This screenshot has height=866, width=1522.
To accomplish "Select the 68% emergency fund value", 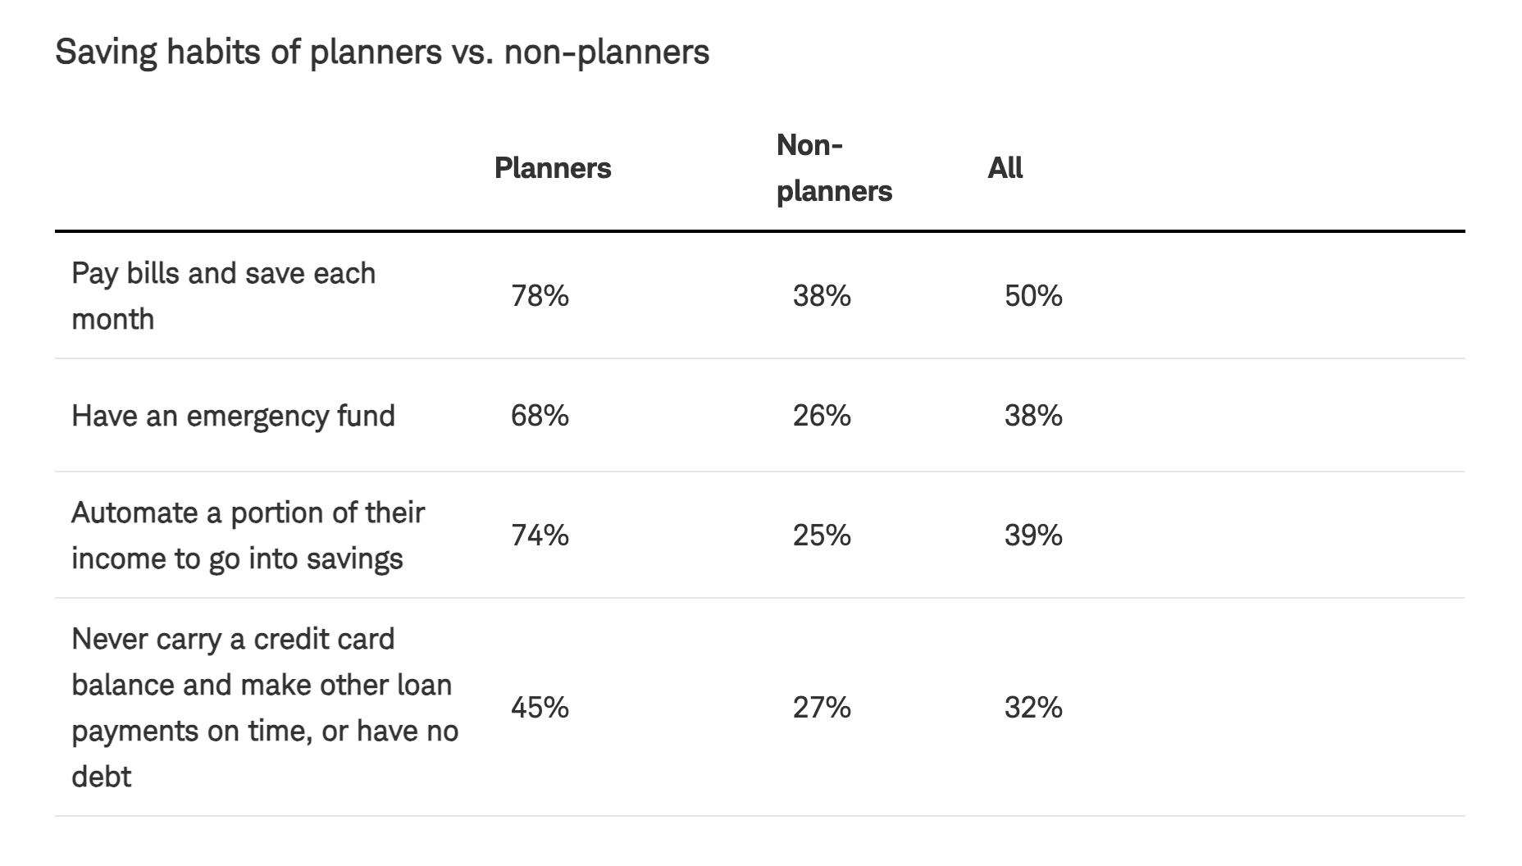I will (x=540, y=416).
